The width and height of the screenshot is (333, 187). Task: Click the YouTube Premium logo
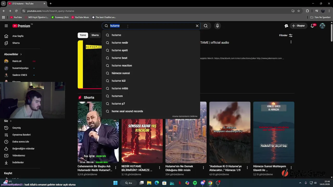point(21,26)
